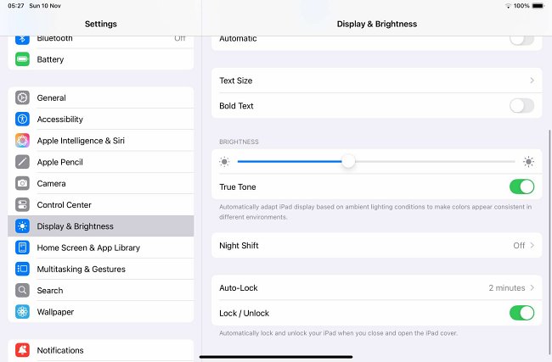This screenshot has width=552, height=362.
Task: Tap the Home Screen & App Library icon
Action: [x=22, y=248]
